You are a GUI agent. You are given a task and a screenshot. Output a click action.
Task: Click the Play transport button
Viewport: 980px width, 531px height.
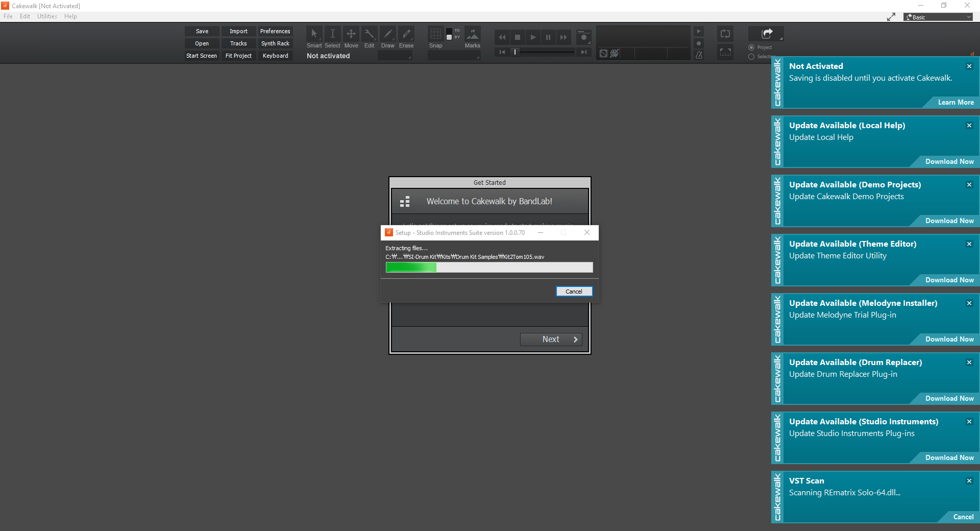click(533, 37)
